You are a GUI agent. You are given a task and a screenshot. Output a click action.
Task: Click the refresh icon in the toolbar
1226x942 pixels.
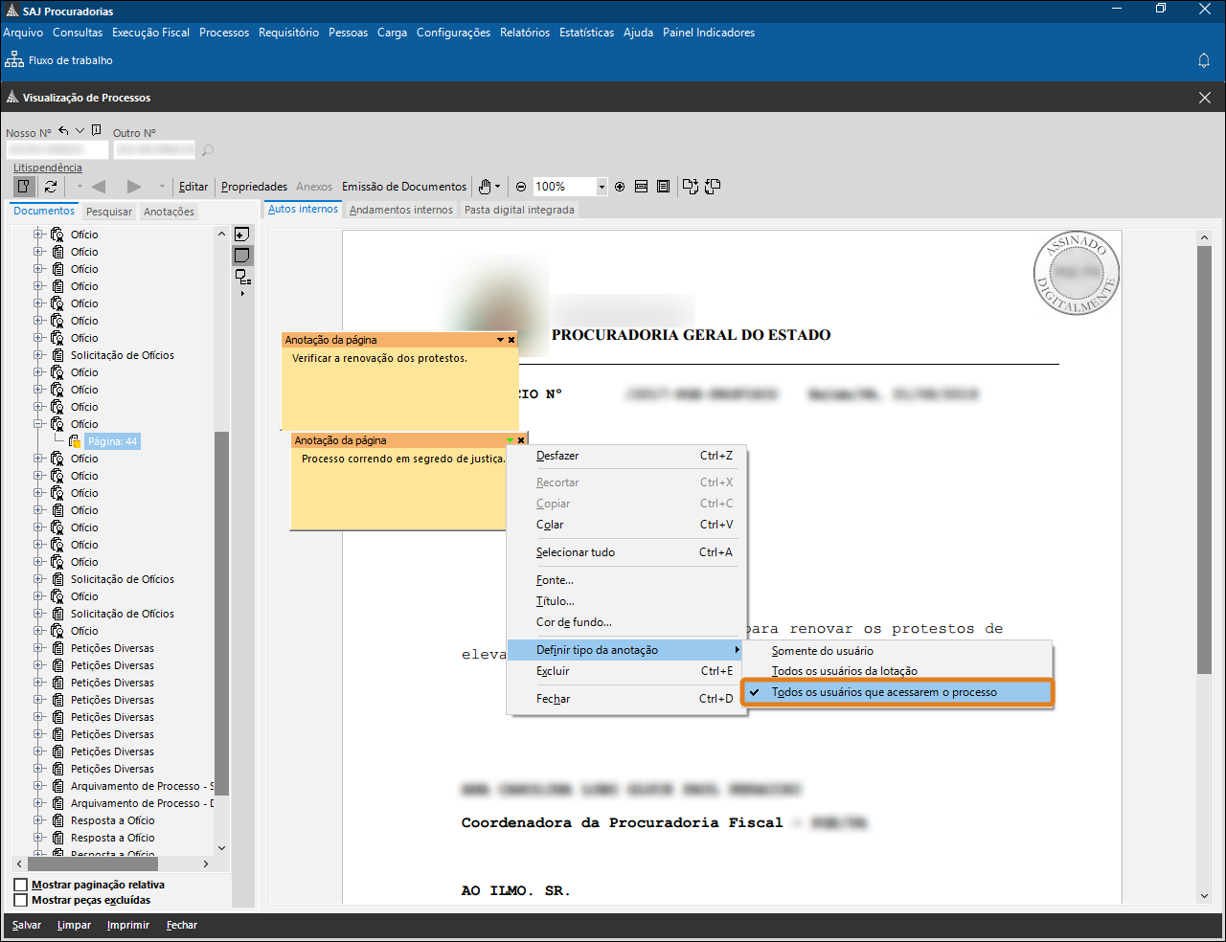coord(51,187)
